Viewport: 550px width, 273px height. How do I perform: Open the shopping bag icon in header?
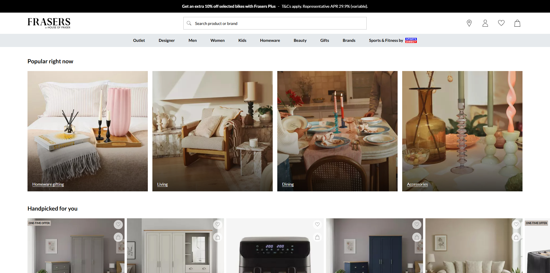pyautogui.click(x=517, y=23)
